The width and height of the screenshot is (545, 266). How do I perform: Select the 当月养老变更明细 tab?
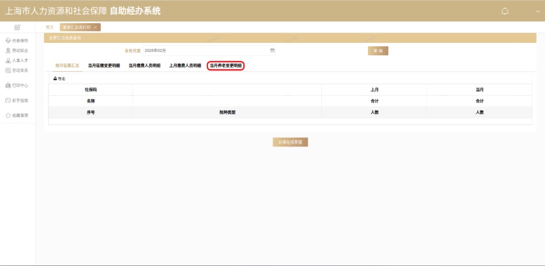226,65
